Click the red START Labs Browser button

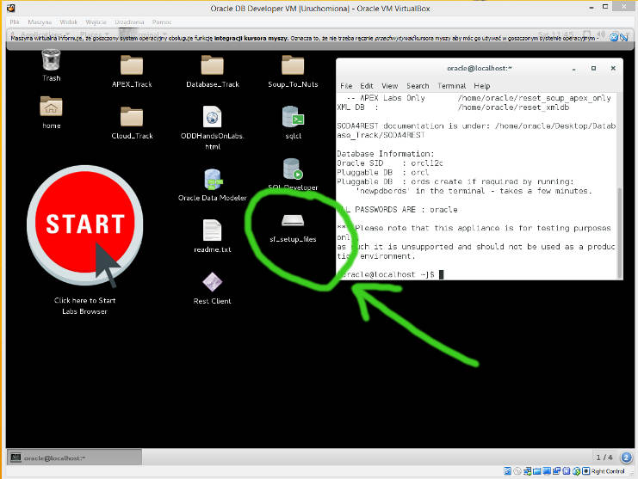point(85,224)
